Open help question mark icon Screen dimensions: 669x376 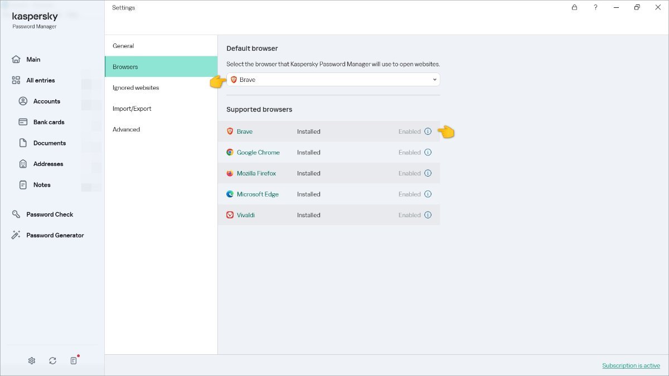596,8
